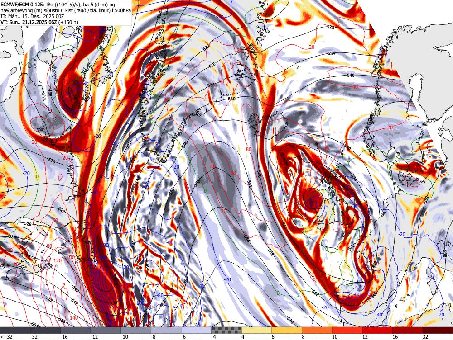Click the 'VT: Sun.. 21.12.2025 06Z' valid time text
Viewport: 453px width, 340px height.
point(29,22)
